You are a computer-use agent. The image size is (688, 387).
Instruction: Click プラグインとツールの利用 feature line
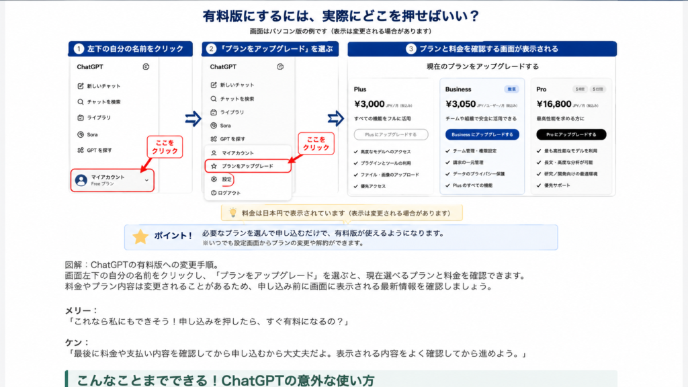[385, 163]
